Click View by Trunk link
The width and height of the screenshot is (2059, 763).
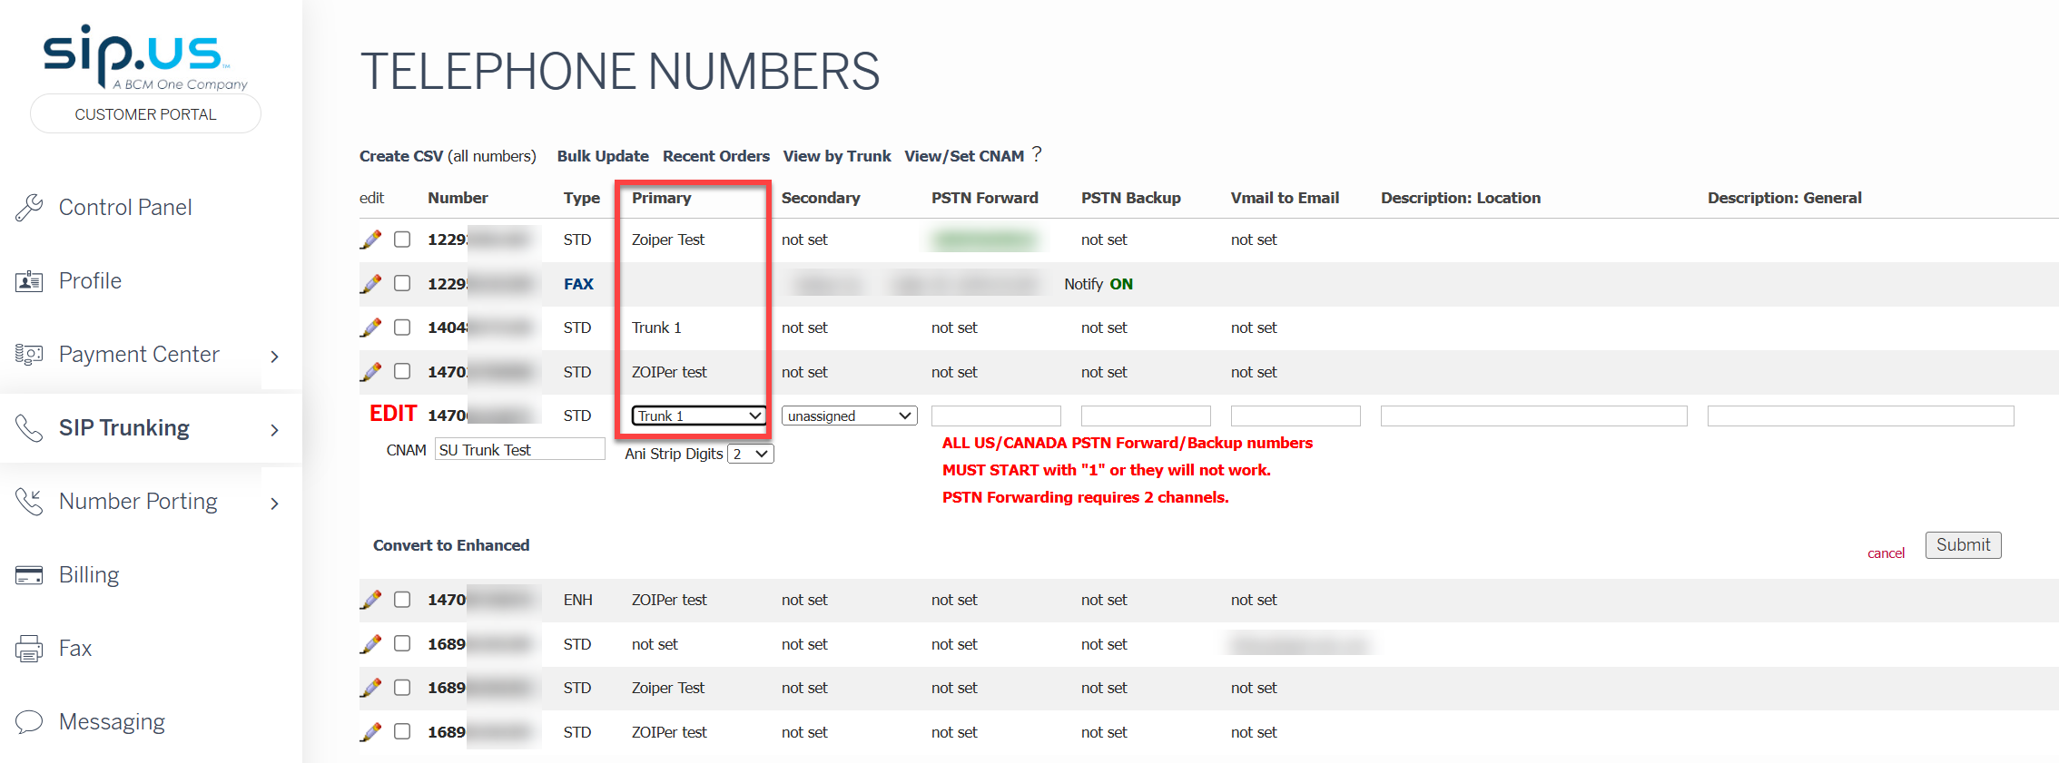[837, 156]
